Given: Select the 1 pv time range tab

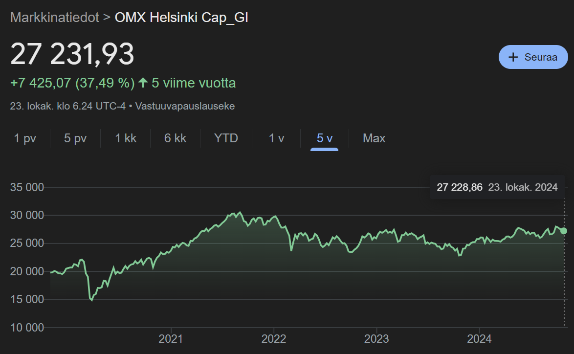Looking at the screenshot, I should 25,138.
